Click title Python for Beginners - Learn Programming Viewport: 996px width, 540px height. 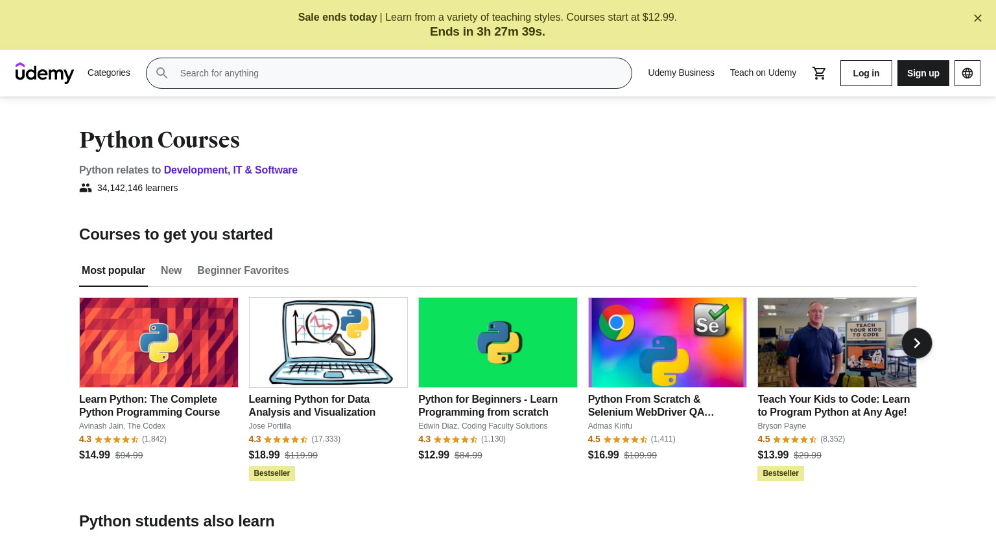click(488, 405)
